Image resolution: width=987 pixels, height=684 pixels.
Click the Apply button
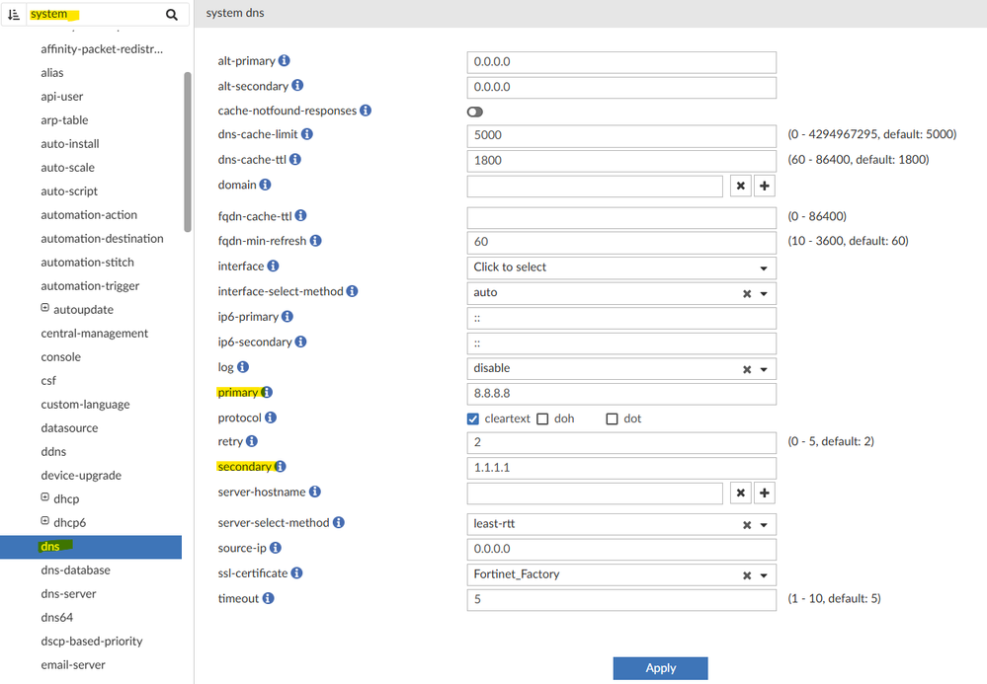pyautogui.click(x=660, y=668)
